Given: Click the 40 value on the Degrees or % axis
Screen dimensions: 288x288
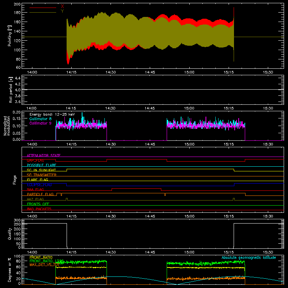Looking at the screenshot, I should [x=18, y=273].
